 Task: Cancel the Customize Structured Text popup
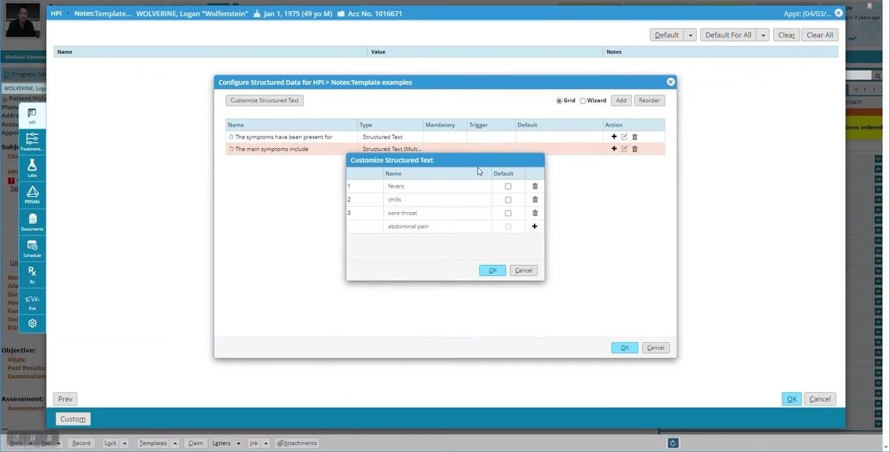click(524, 271)
